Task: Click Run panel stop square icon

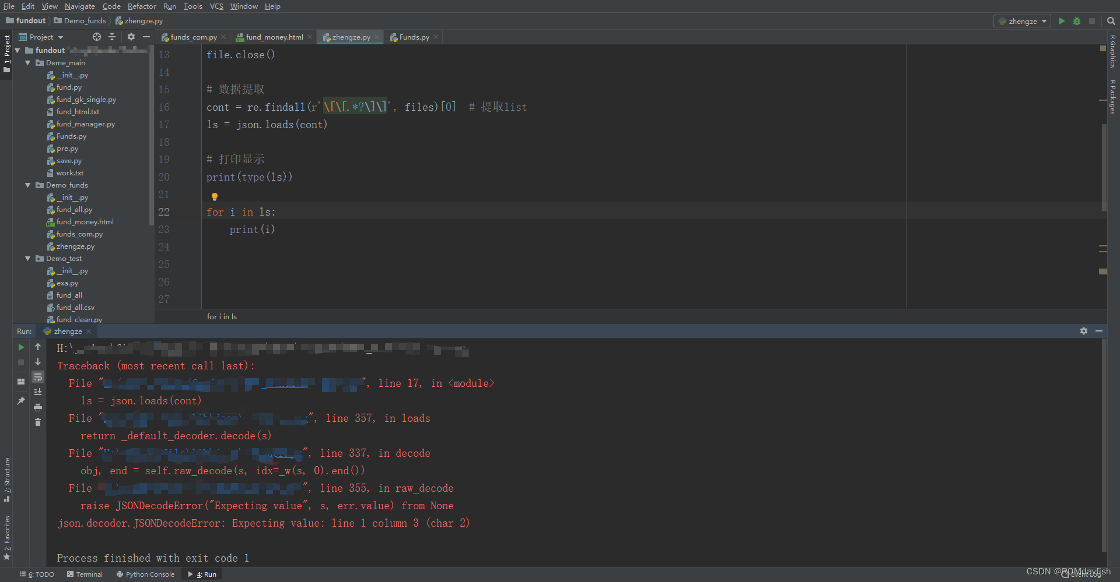Action: coord(21,362)
